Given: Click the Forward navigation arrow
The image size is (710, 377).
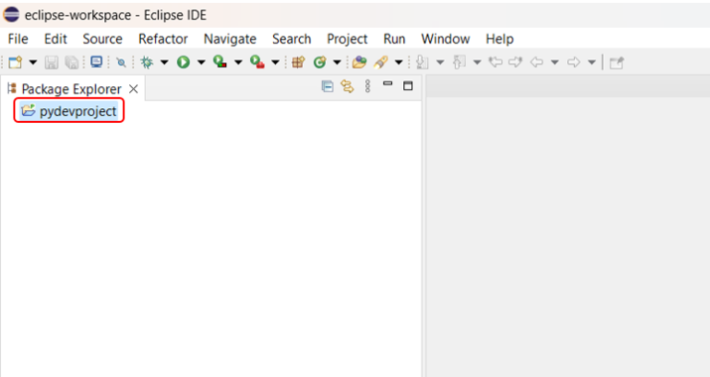Looking at the screenshot, I should point(574,62).
